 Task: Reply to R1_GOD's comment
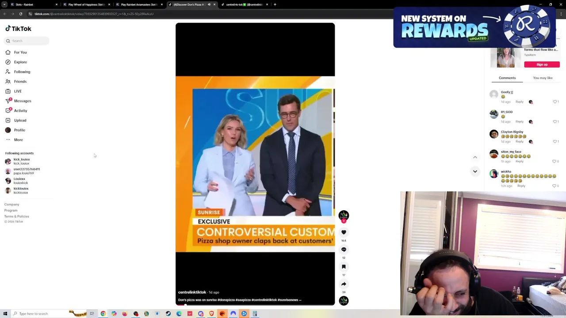tap(519, 122)
